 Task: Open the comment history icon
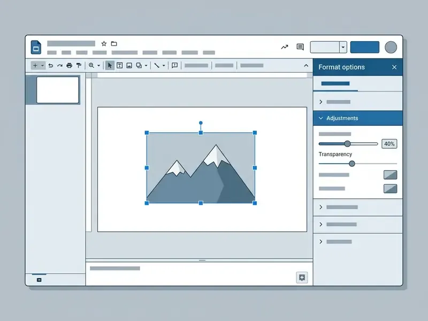[x=300, y=47]
